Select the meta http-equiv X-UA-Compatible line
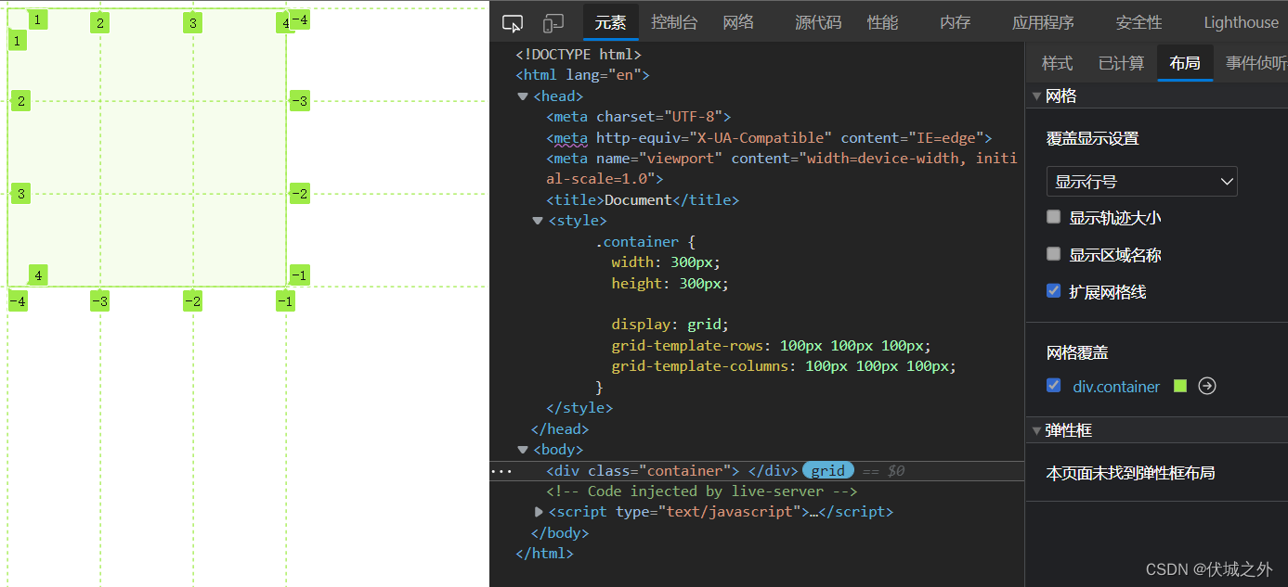The width and height of the screenshot is (1288, 587). pyautogui.click(x=769, y=138)
